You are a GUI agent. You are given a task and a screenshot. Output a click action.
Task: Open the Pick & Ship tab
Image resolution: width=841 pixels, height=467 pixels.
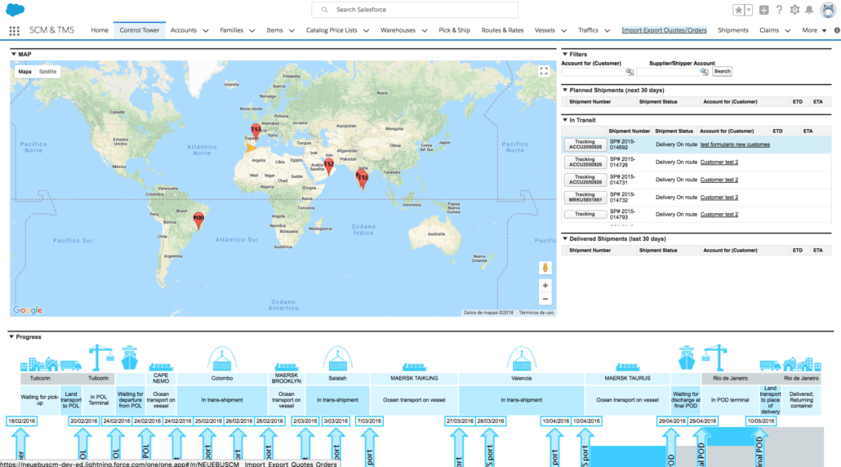click(x=454, y=30)
